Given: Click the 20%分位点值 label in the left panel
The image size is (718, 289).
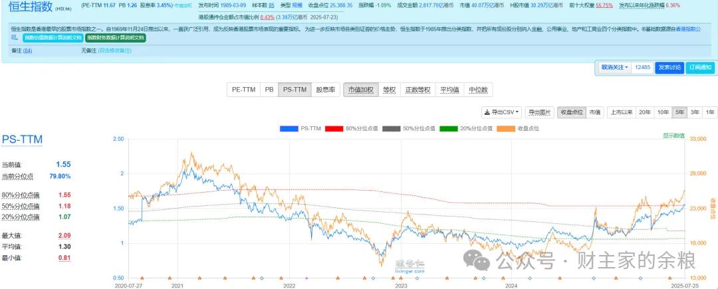Looking at the screenshot, I should 21,217.
